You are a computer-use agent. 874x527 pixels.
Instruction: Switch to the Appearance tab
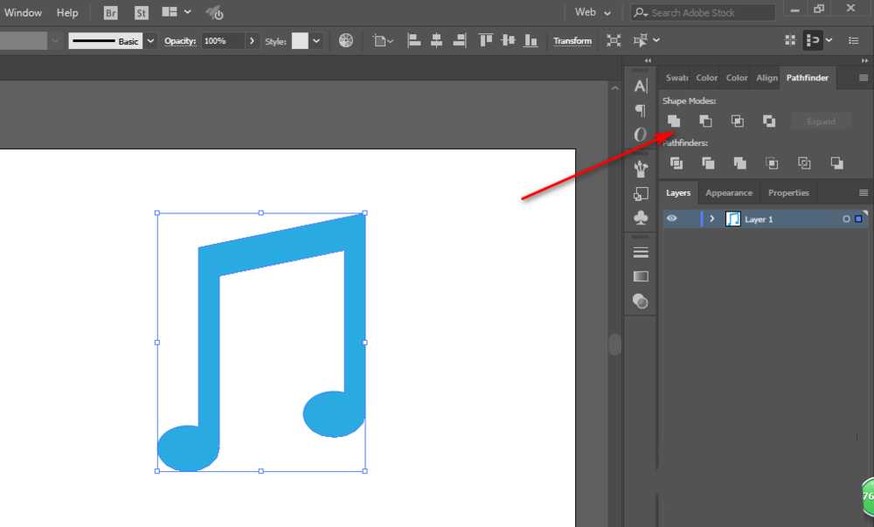(729, 192)
